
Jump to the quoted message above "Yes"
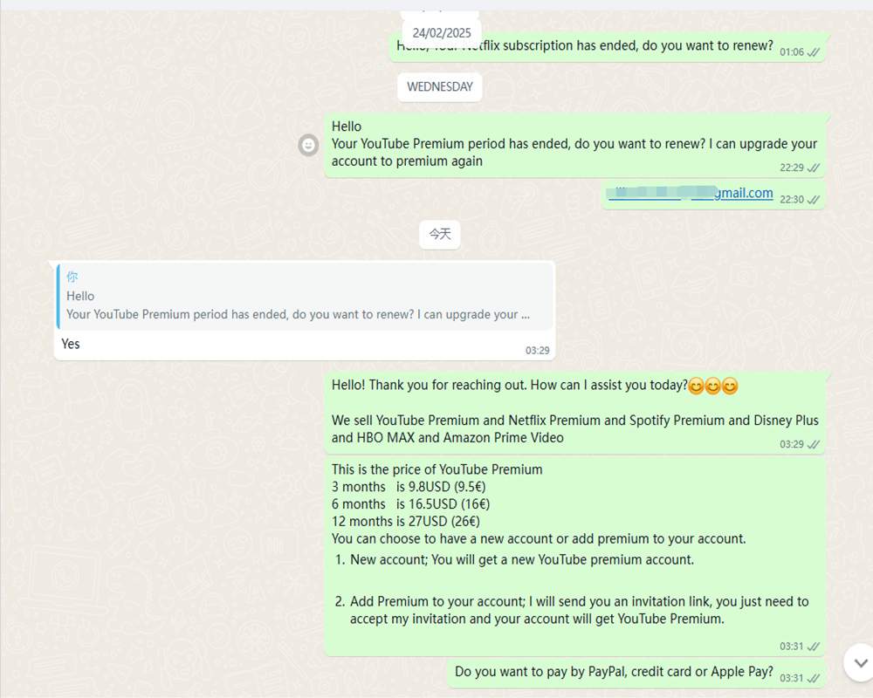coord(305,297)
